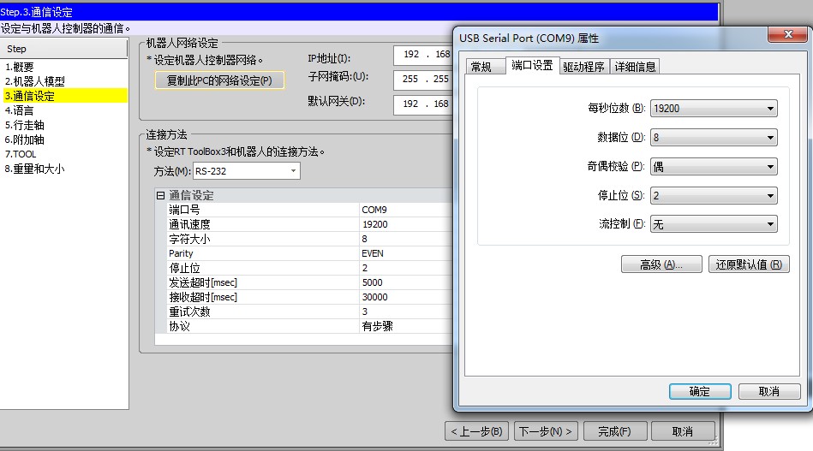Image resolution: width=813 pixels, height=451 pixels.
Task: Switch to the 驱动程序 tab
Action: [583, 66]
